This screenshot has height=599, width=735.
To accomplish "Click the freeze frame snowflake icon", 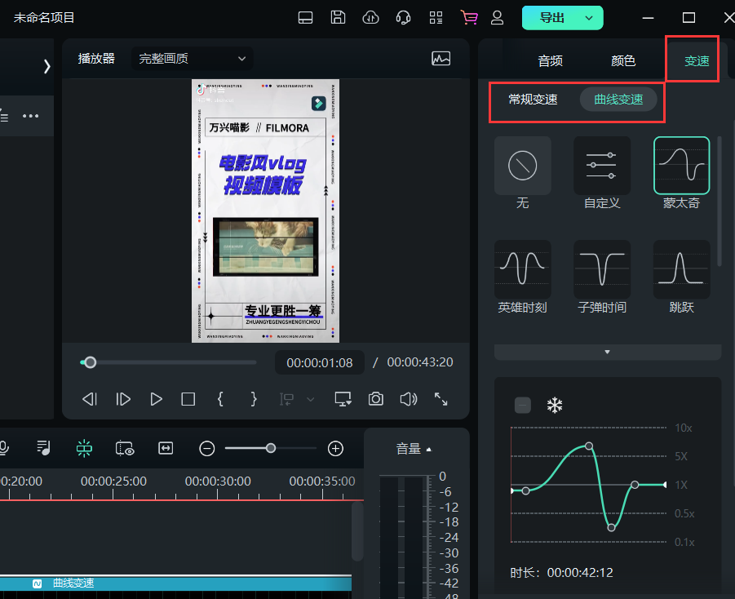I will point(555,406).
